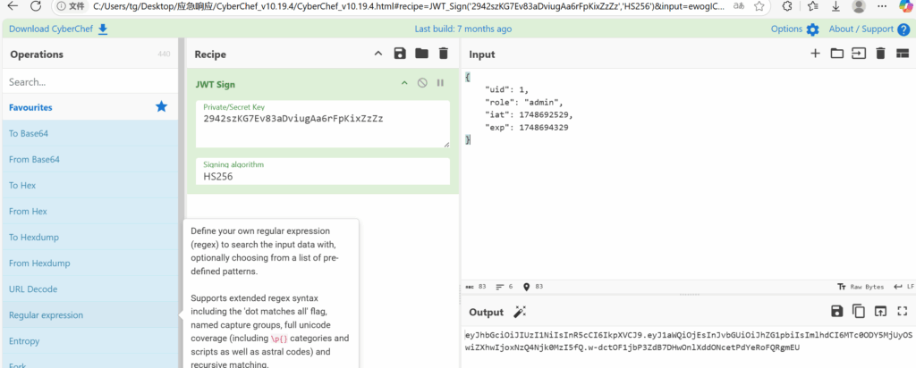Clear input and output with trash icon
Viewport: 916px width, 368px height.
(880, 54)
